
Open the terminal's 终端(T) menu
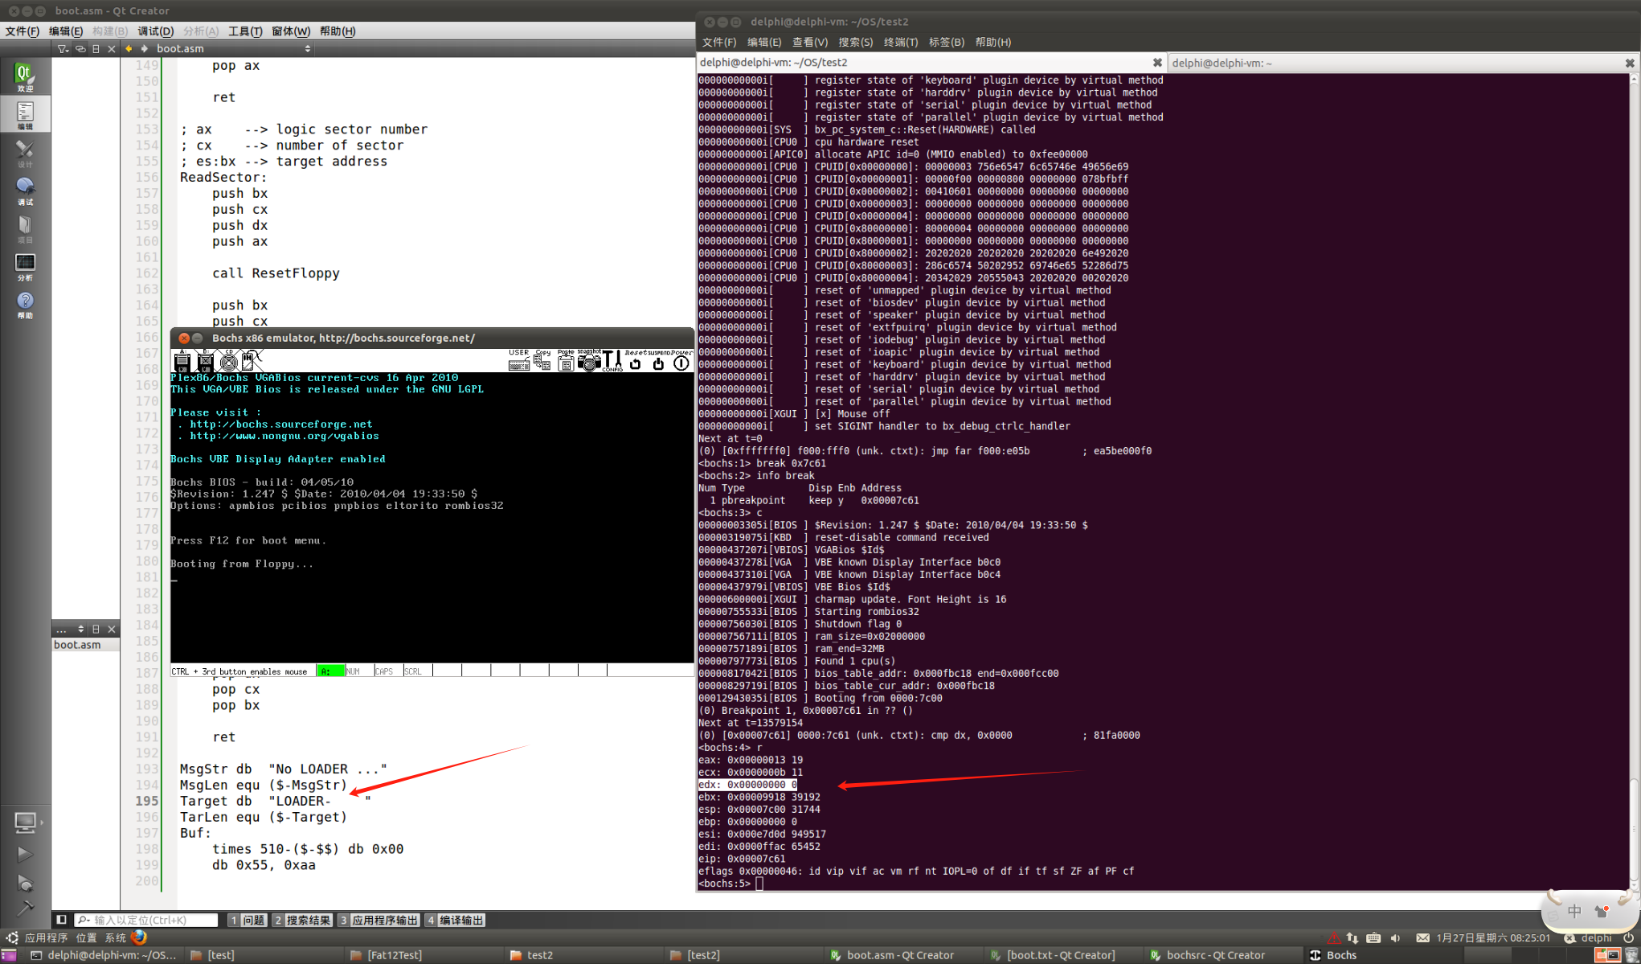click(x=900, y=42)
